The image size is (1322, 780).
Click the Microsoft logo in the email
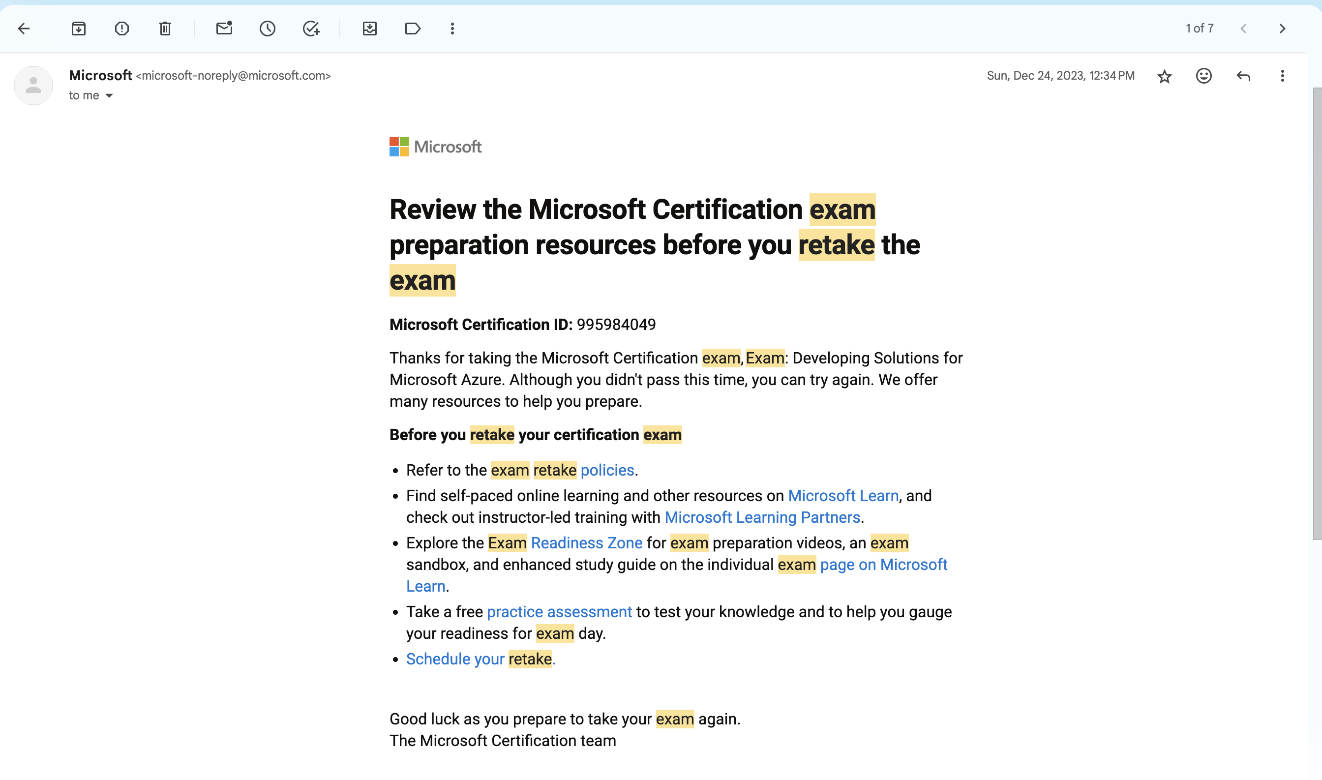point(435,147)
